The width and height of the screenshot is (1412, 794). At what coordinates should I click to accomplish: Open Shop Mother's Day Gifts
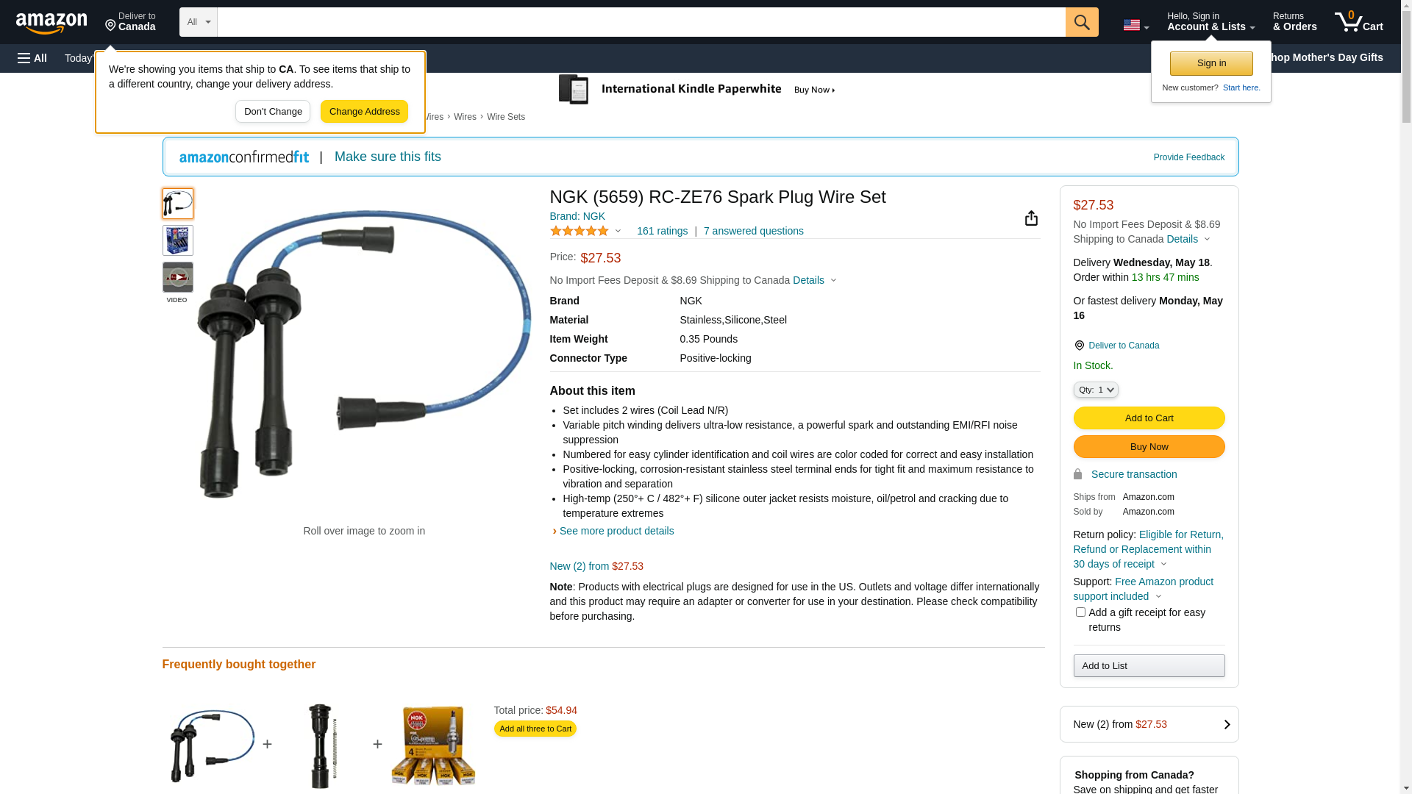click(x=1330, y=57)
